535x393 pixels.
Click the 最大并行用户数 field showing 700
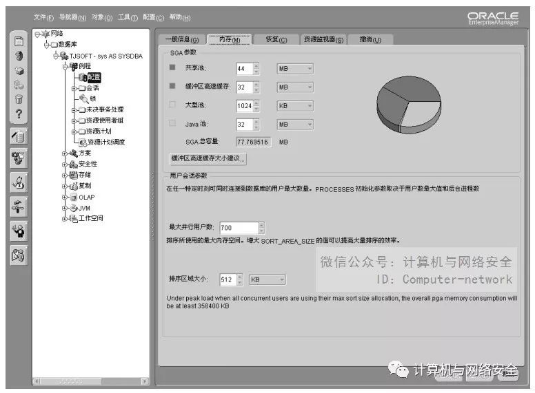(239, 228)
